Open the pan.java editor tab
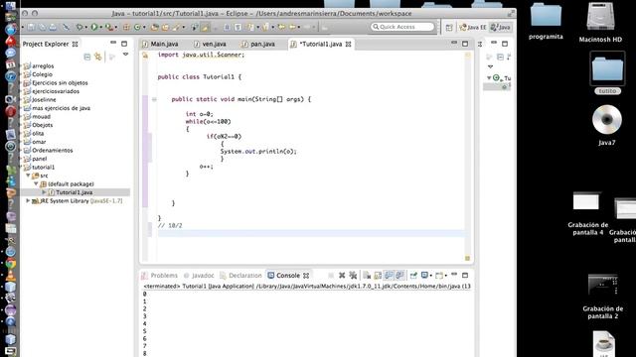Screen dimensions: 636x357 pyautogui.click(x=258, y=44)
